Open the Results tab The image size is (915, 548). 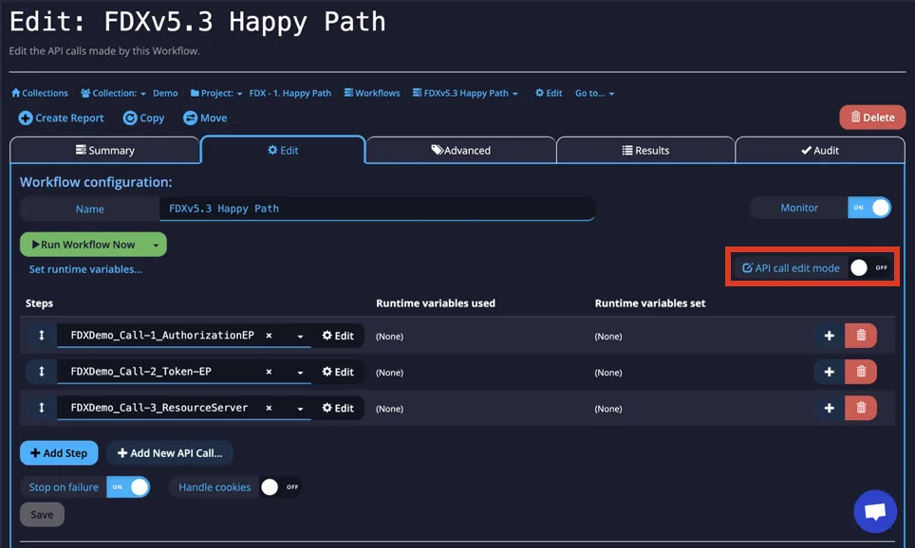[x=645, y=151]
